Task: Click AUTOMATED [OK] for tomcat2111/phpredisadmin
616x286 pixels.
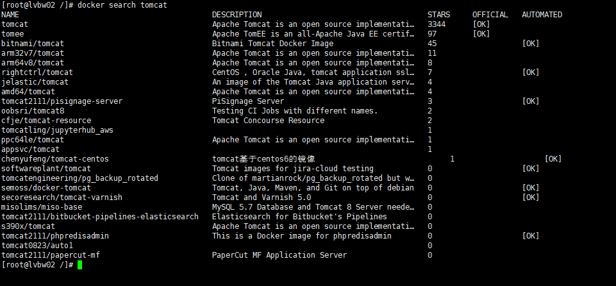Action: [x=531, y=236]
